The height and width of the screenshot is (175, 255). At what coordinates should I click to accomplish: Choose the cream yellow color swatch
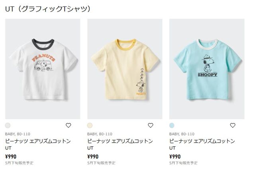pos(90,125)
